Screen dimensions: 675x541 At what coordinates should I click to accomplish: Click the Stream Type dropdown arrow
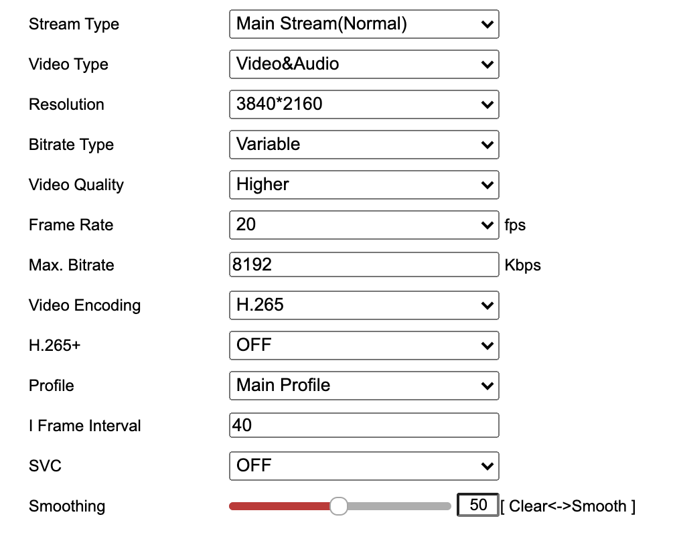point(487,25)
